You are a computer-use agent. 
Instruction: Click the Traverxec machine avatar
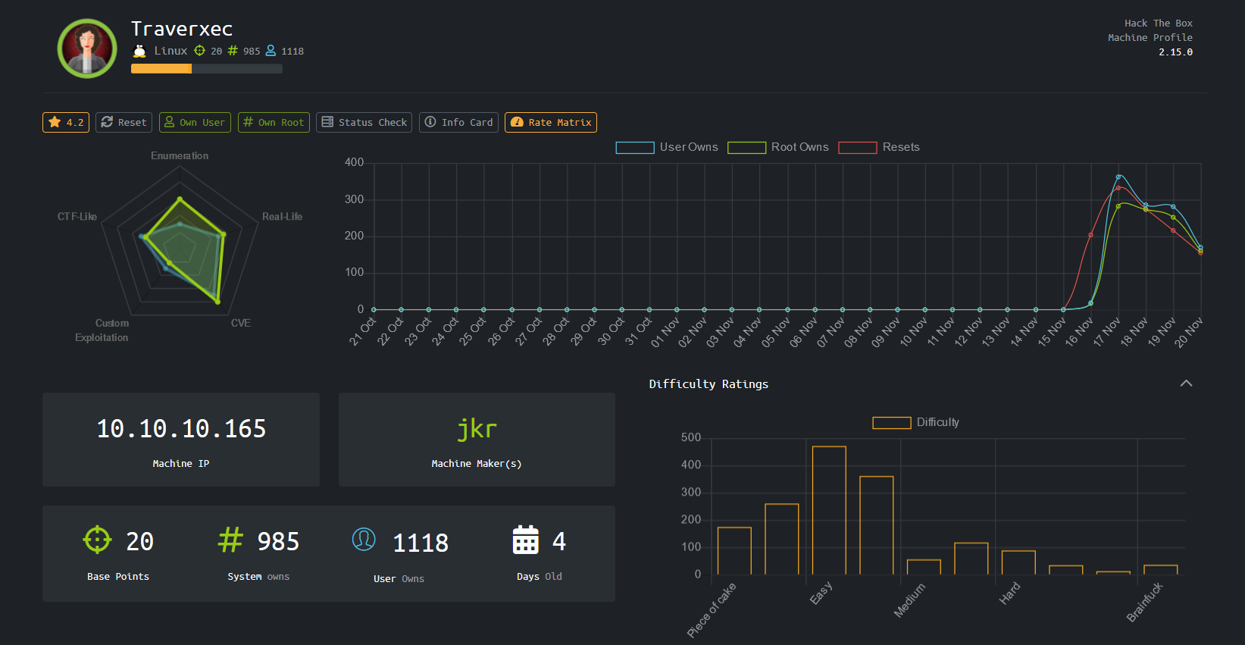click(x=87, y=49)
